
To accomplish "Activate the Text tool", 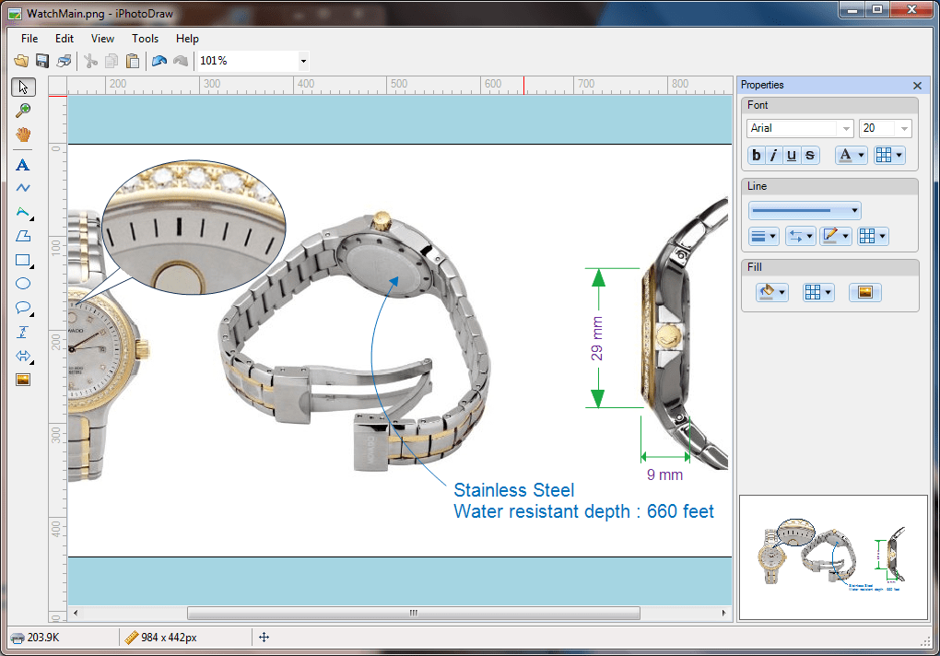I will pos(24,165).
